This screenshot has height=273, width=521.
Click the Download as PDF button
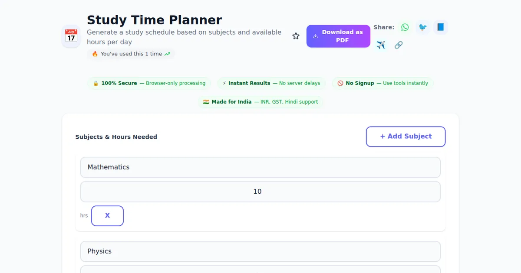[338, 36]
